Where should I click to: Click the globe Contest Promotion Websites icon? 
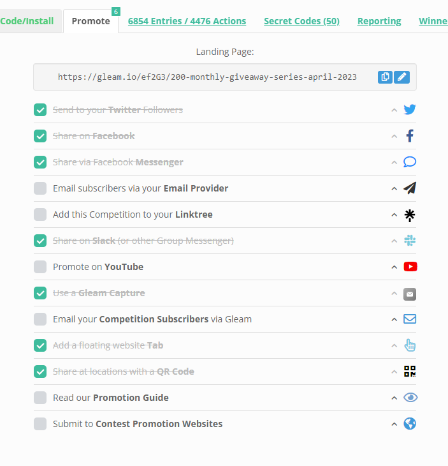coord(410,423)
